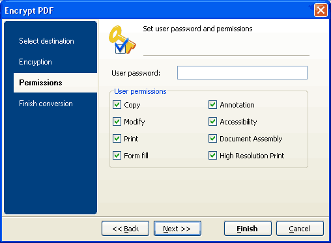The image size is (331, 243).
Task: Toggle the Accessibility checkbox
Action: click(212, 122)
